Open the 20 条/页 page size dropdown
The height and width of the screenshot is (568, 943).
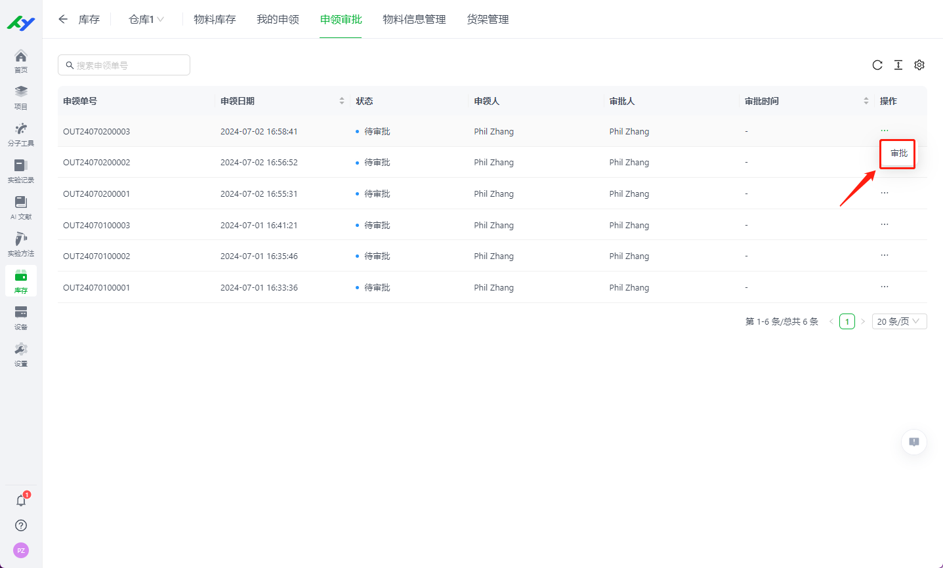[899, 321]
